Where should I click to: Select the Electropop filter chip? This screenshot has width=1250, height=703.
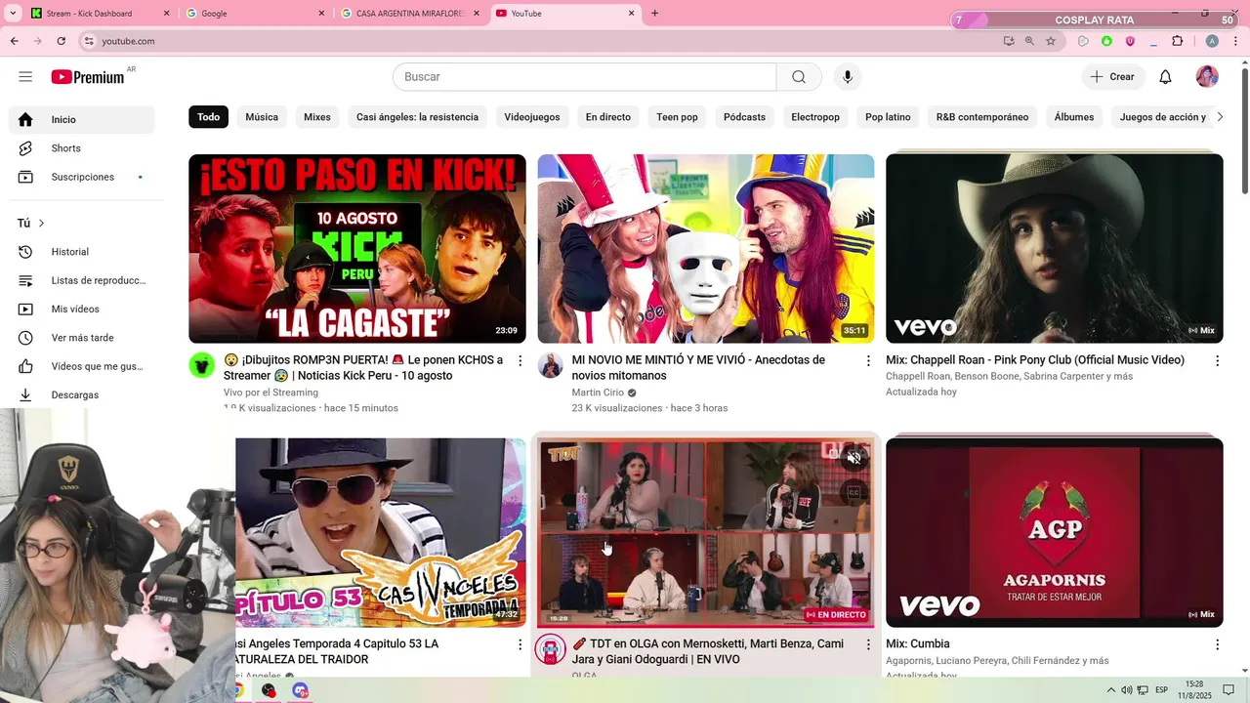pyautogui.click(x=815, y=117)
